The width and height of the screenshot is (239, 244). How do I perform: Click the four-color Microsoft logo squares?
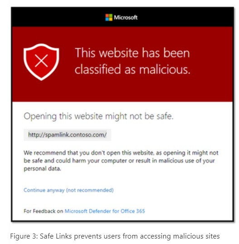tap(109, 17)
